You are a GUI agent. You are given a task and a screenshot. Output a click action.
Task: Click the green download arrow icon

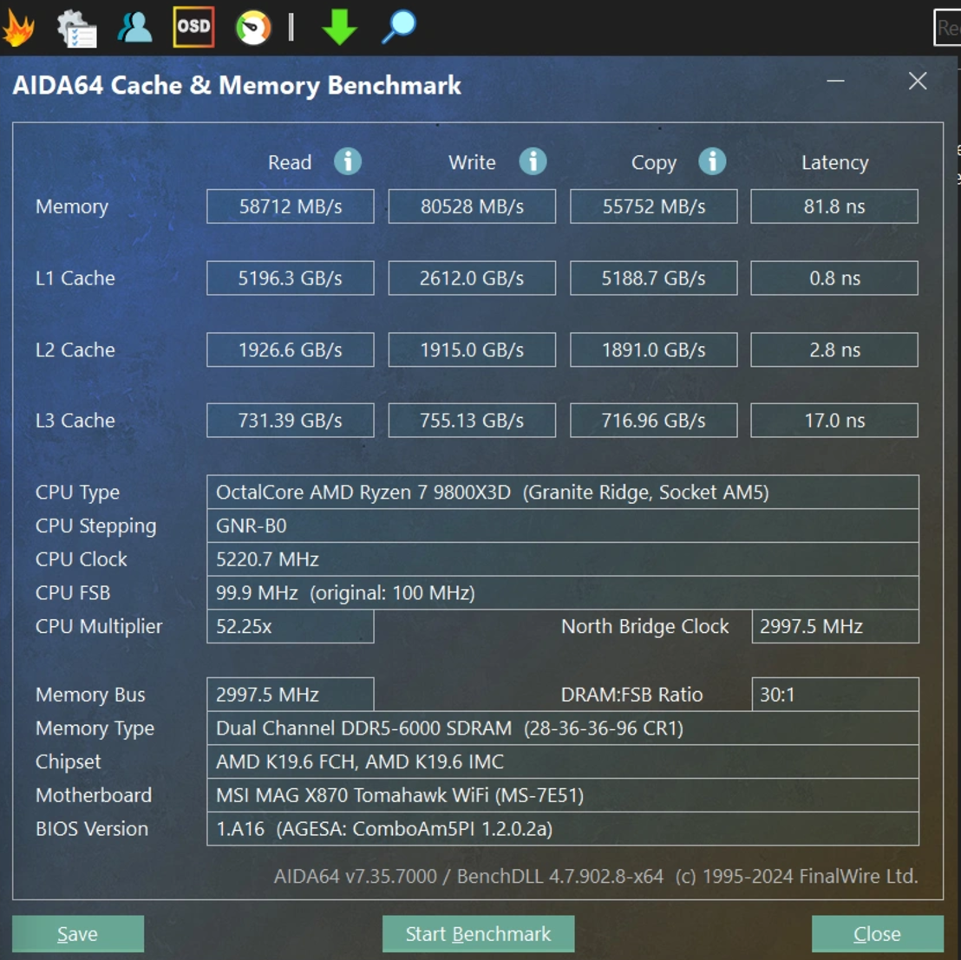(x=339, y=28)
